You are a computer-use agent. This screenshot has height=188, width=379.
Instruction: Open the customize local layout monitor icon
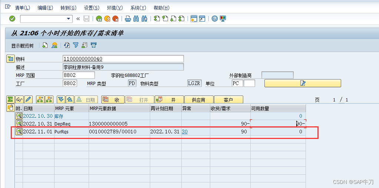pyautogui.click(x=223, y=19)
